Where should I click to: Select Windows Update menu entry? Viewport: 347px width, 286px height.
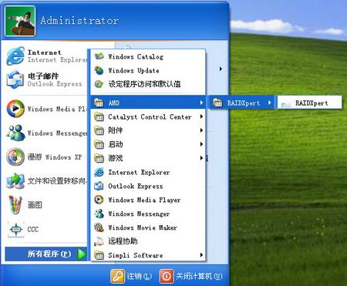148,70
